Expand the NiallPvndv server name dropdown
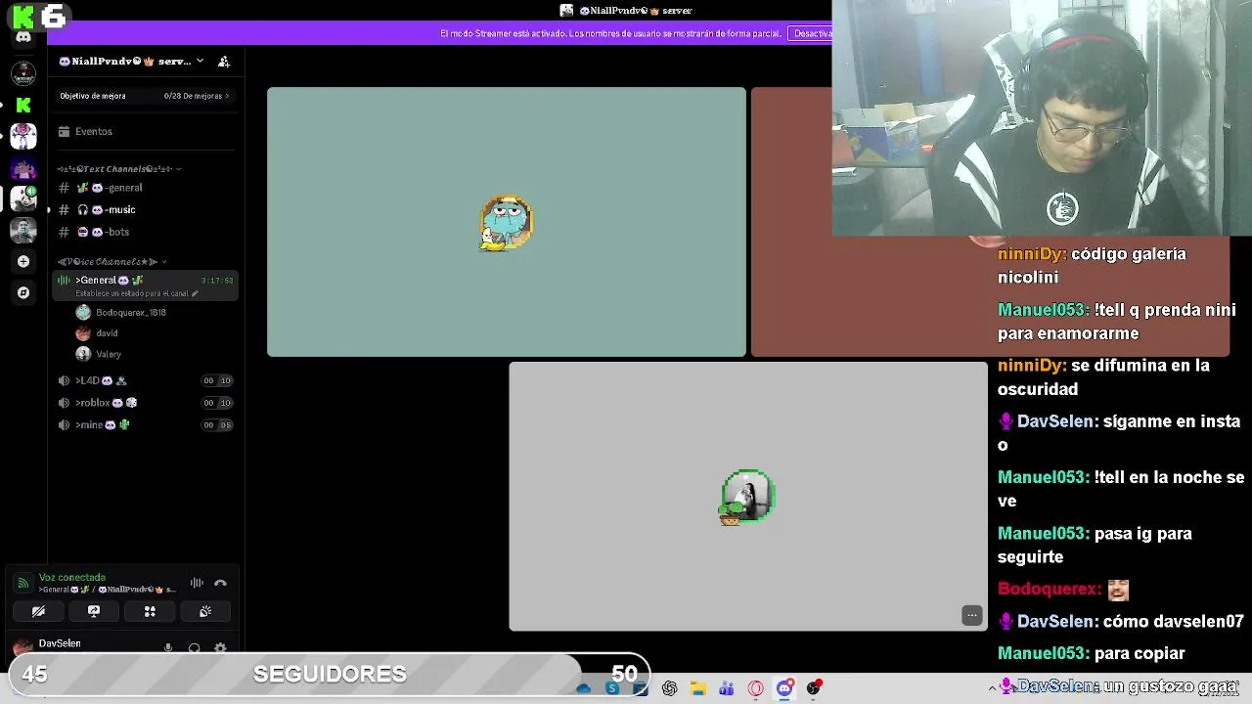Viewport: 1252px width, 704px height. pyautogui.click(x=200, y=61)
